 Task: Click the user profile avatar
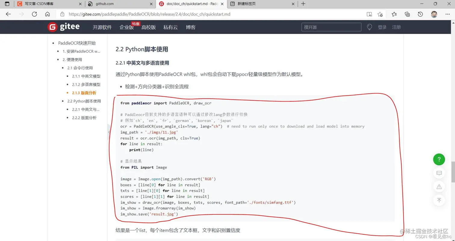pyautogui.click(x=434, y=14)
